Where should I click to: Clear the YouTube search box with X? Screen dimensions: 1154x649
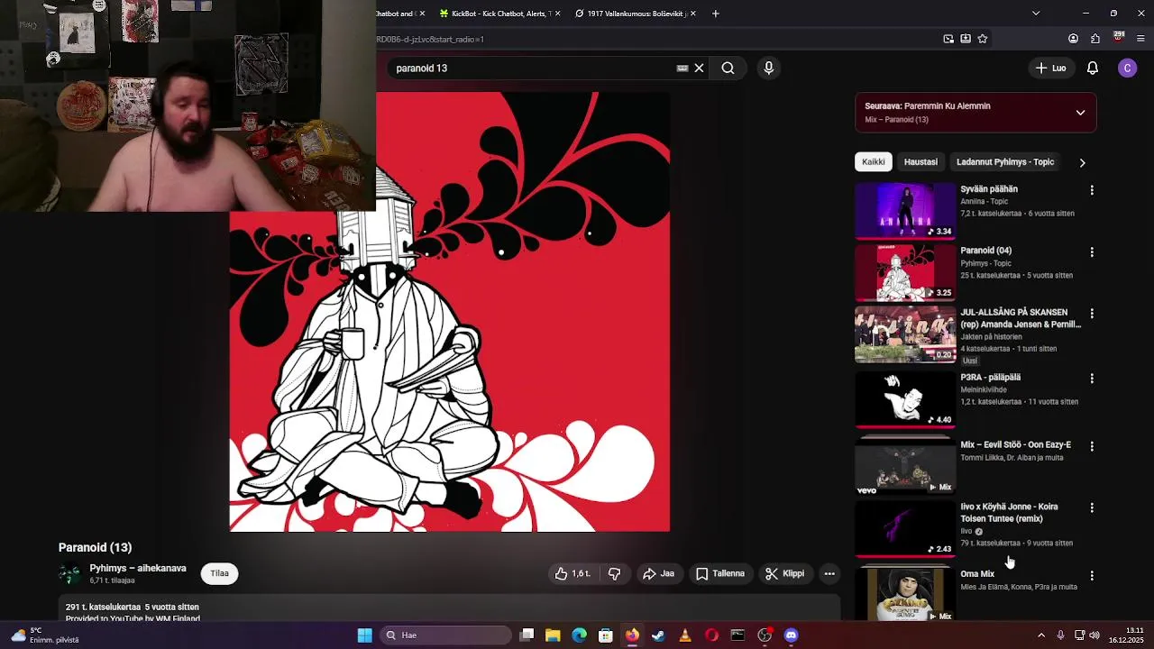699,68
